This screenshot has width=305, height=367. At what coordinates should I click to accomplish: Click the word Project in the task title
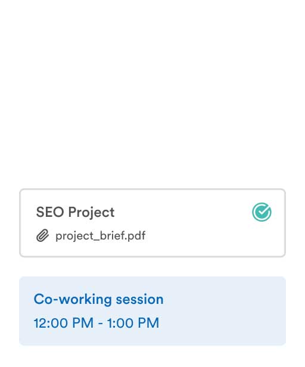pos(91,213)
